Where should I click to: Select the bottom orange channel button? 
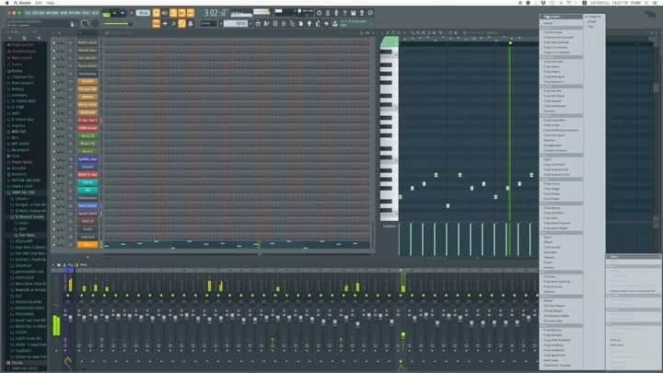coord(87,245)
